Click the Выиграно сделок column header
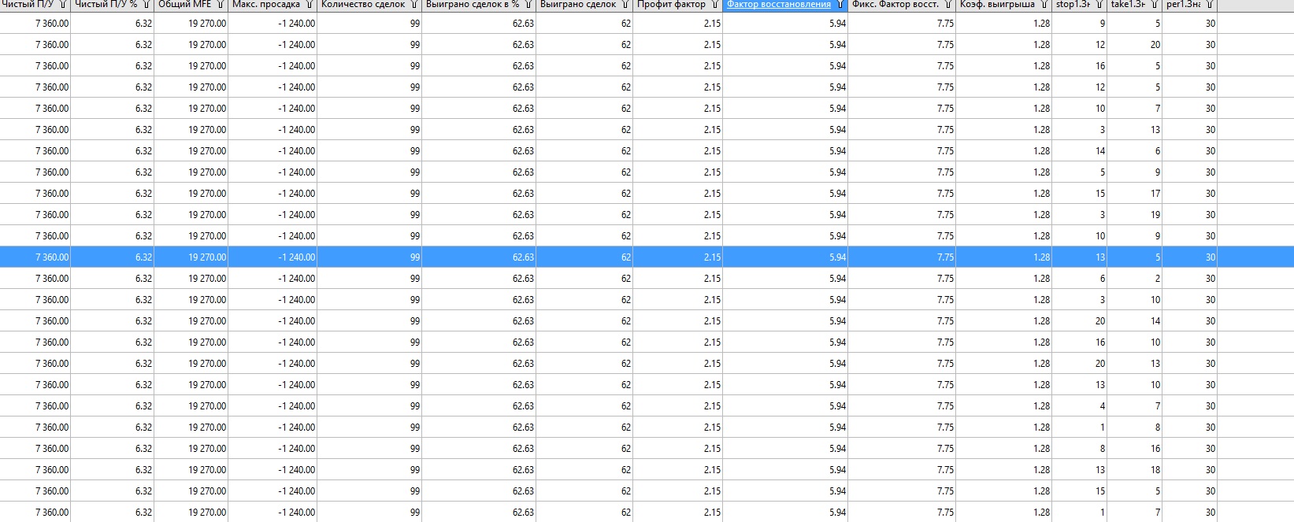 (x=578, y=5)
